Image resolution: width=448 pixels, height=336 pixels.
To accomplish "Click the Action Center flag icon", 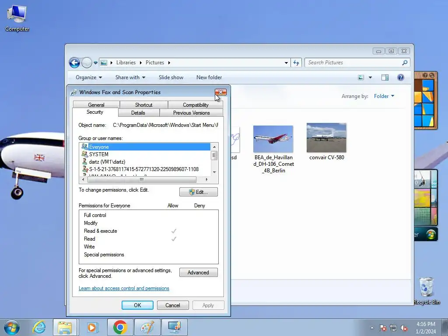I will tap(383, 328).
